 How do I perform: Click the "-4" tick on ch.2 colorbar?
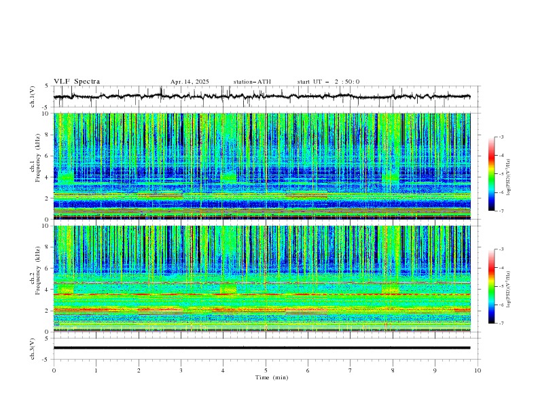click(501, 268)
